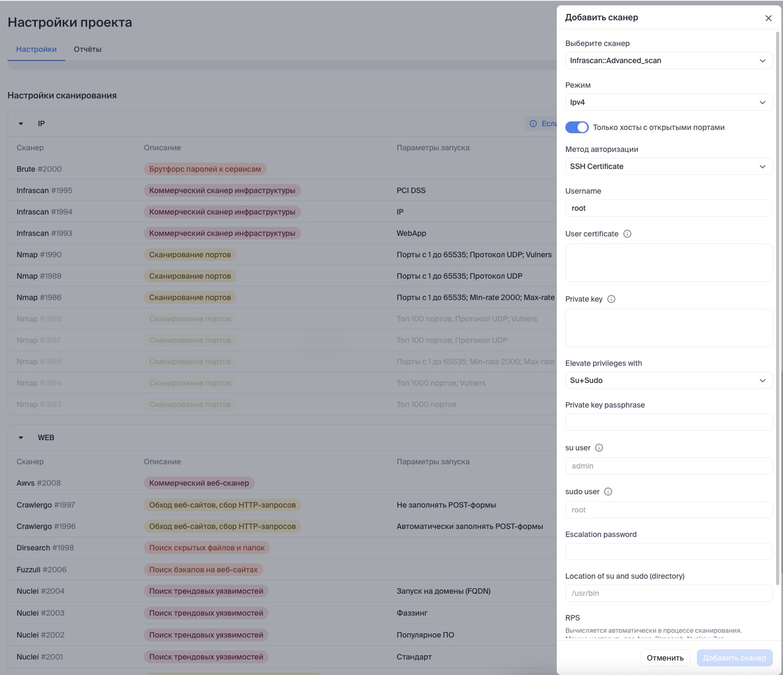
Task: Open the 'Метод авторизации' dropdown
Action: point(669,166)
